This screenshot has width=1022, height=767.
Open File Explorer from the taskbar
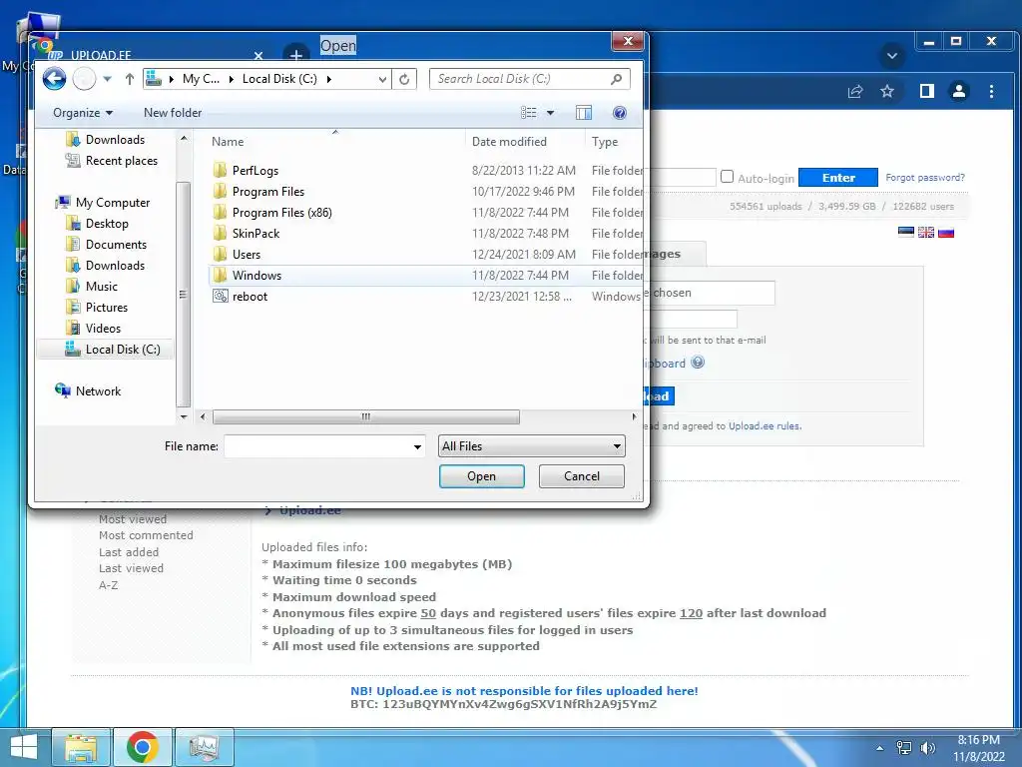tap(81, 747)
